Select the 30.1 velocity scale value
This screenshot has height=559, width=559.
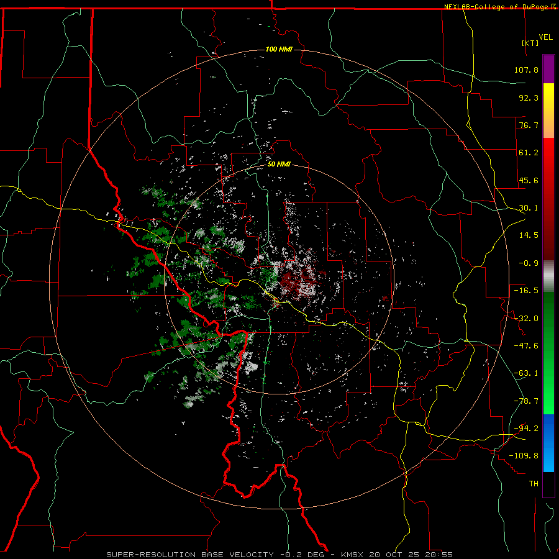point(529,208)
